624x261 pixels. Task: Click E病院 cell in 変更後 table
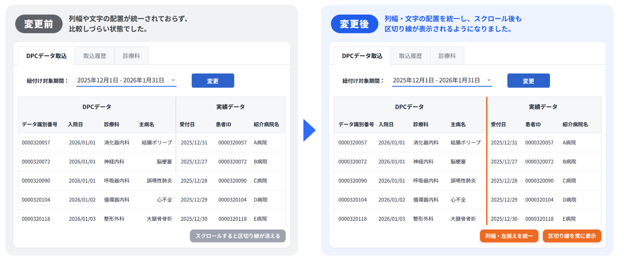pyautogui.click(x=569, y=219)
